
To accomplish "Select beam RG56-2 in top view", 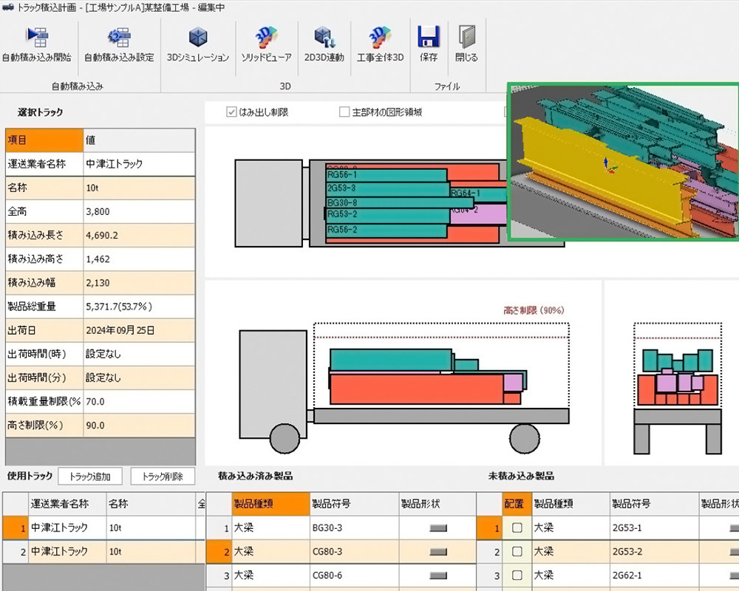I will click(x=386, y=231).
